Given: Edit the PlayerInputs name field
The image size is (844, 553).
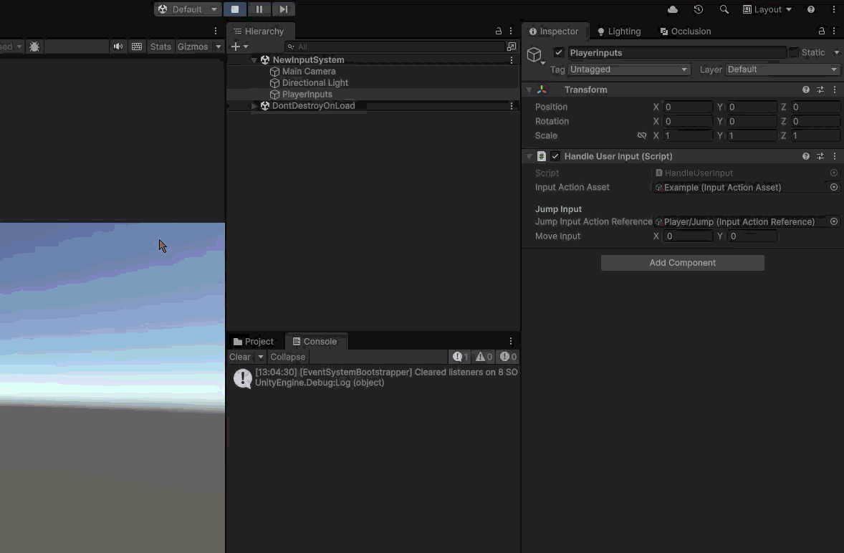Looking at the screenshot, I should click(677, 53).
